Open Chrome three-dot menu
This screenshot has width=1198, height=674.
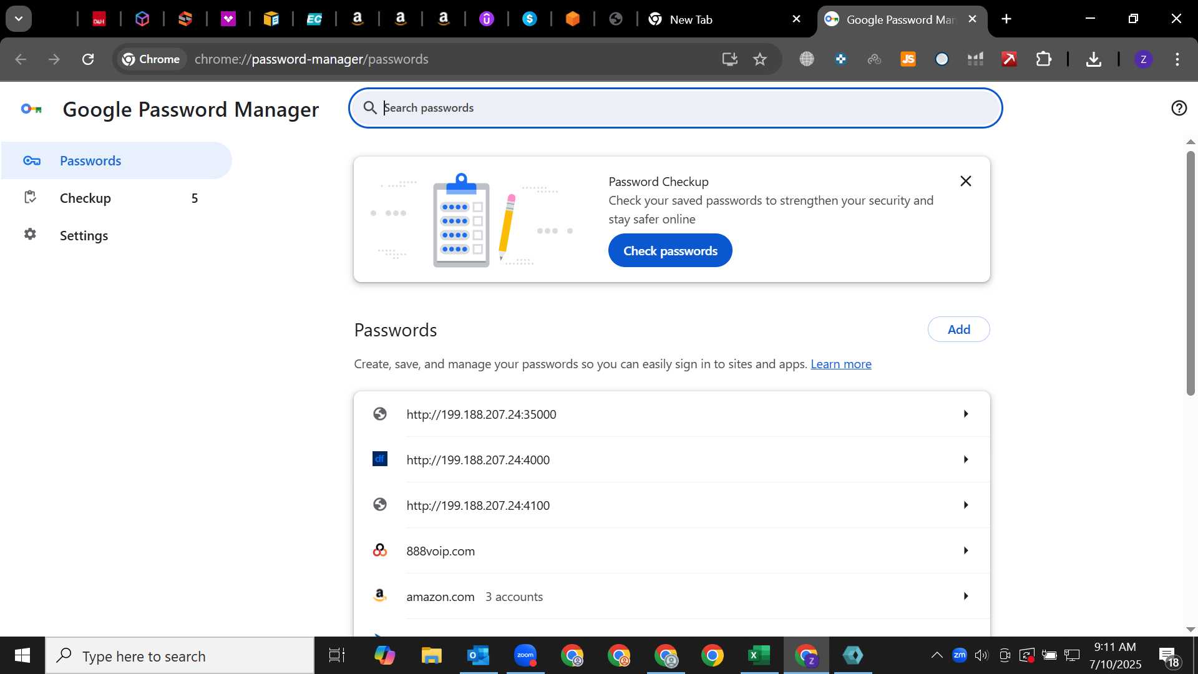coord(1177,59)
